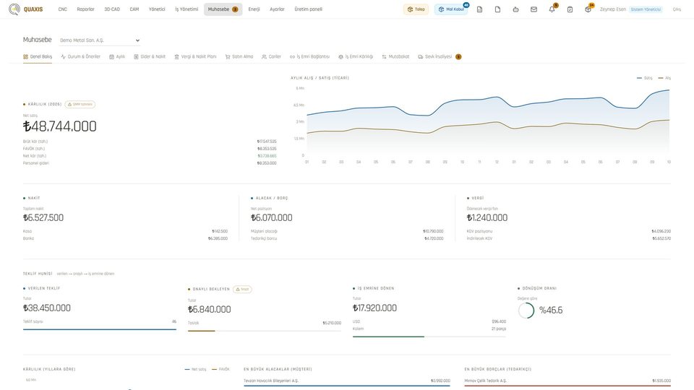Toggle the Net satış legend in yearly chart
The height and width of the screenshot is (390, 694).
pyautogui.click(x=195, y=369)
